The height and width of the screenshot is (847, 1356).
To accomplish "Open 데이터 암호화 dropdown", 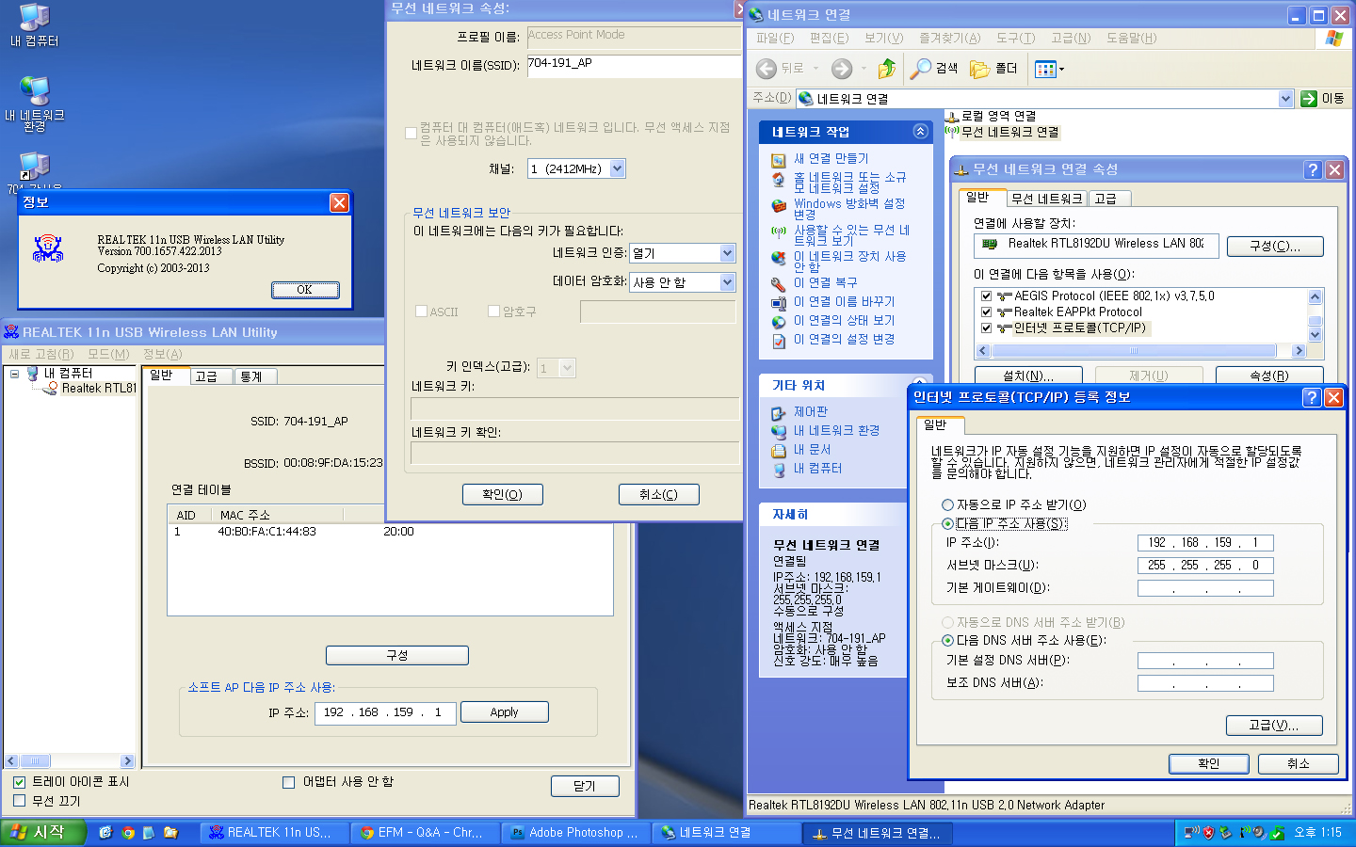I will click(727, 282).
